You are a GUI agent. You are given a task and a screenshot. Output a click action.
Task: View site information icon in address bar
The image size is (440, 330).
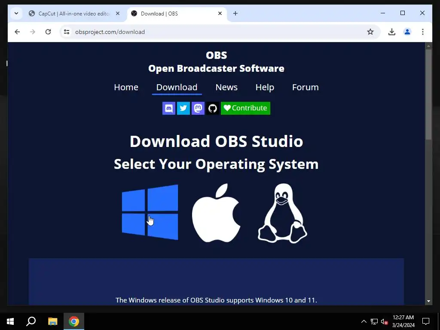(67, 32)
